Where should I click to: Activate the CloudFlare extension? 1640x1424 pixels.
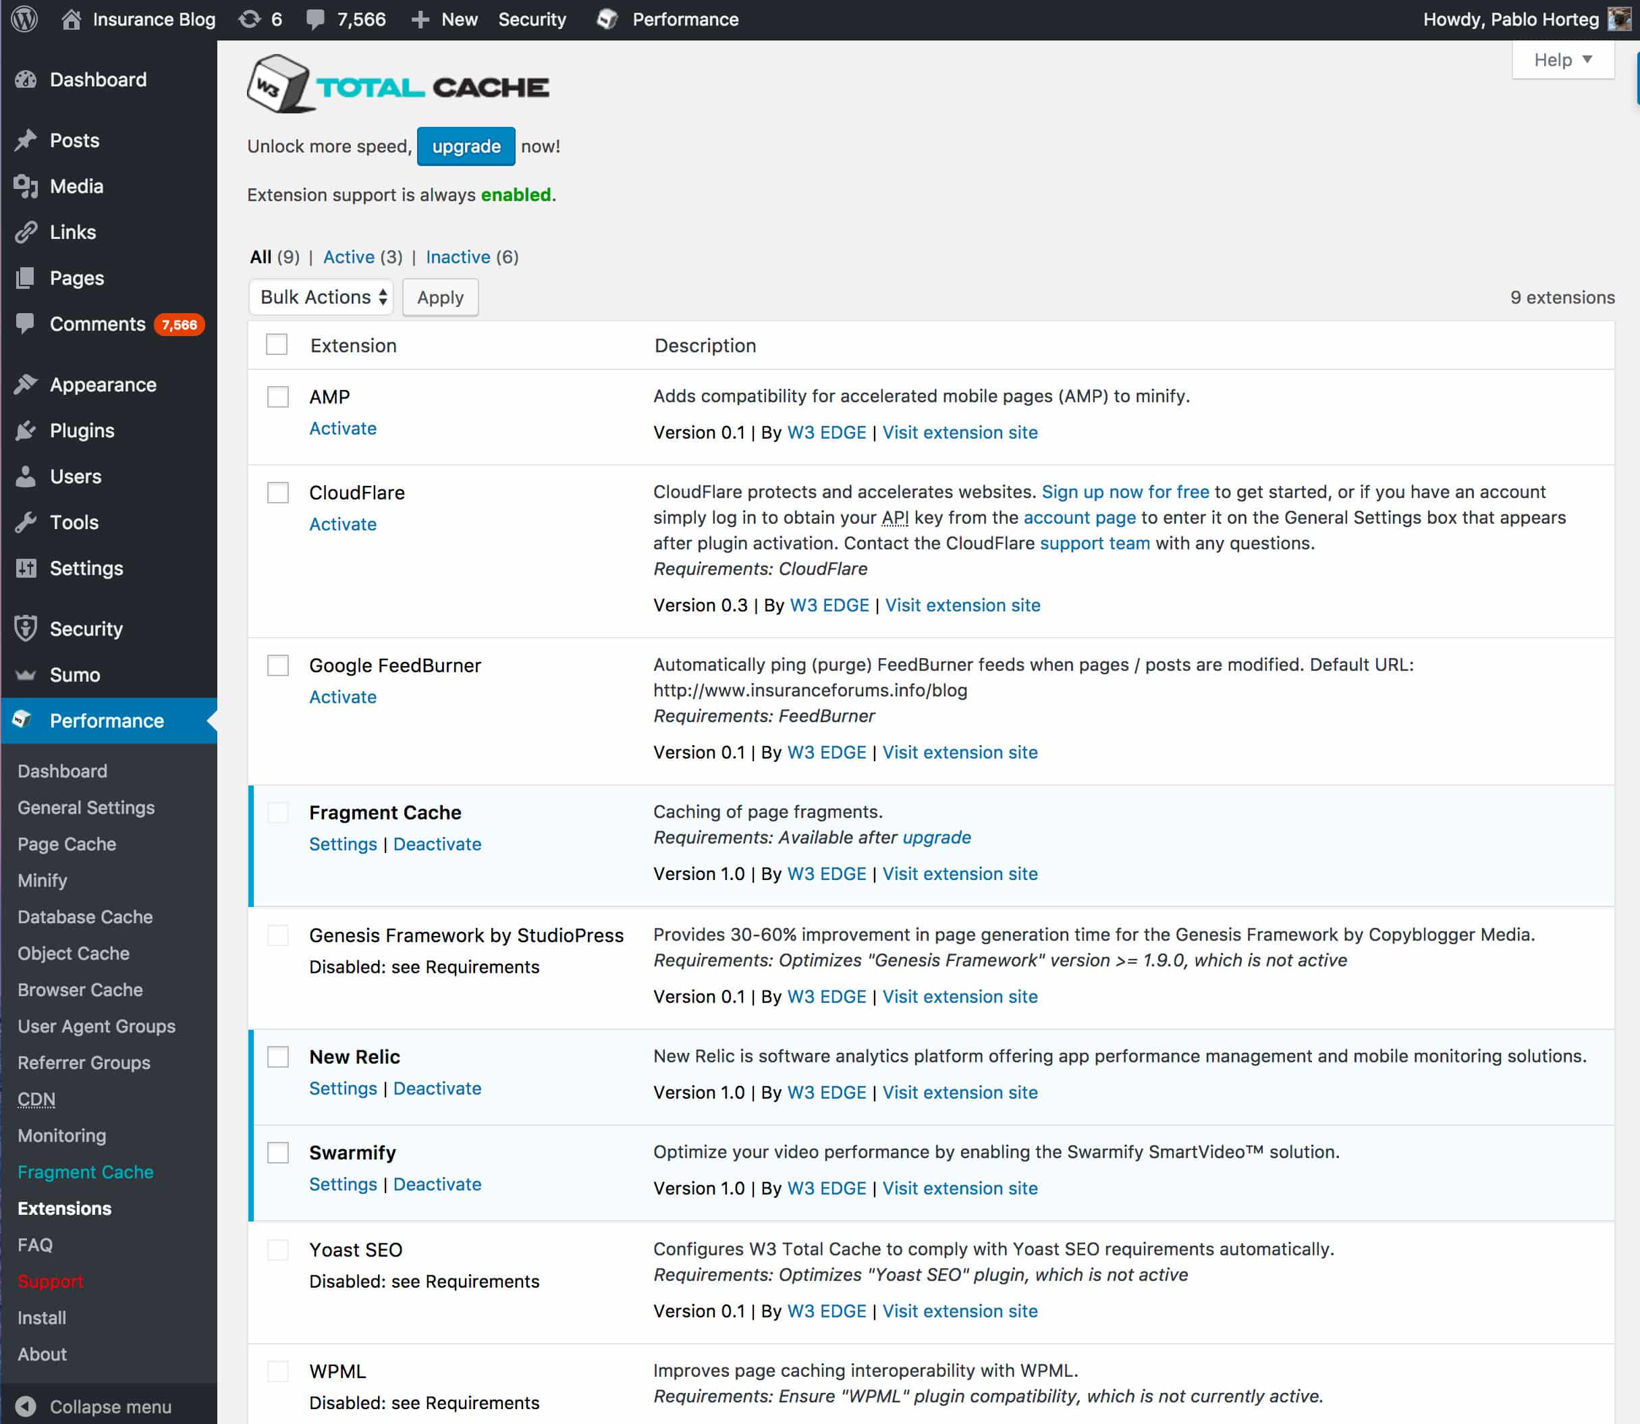(x=342, y=524)
